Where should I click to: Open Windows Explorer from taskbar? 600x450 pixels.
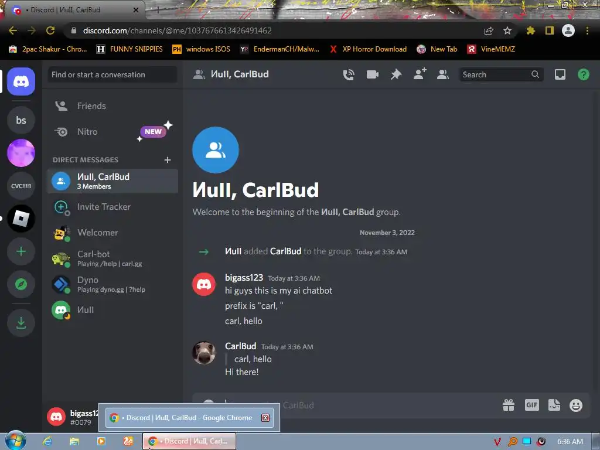(74, 442)
